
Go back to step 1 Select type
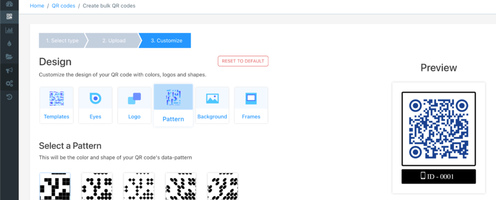point(62,41)
